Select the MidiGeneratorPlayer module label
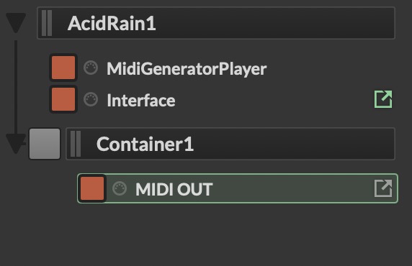 [x=187, y=69]
